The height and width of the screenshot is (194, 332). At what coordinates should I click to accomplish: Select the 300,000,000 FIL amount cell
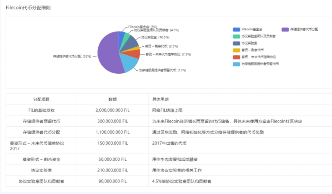[112, 121]
